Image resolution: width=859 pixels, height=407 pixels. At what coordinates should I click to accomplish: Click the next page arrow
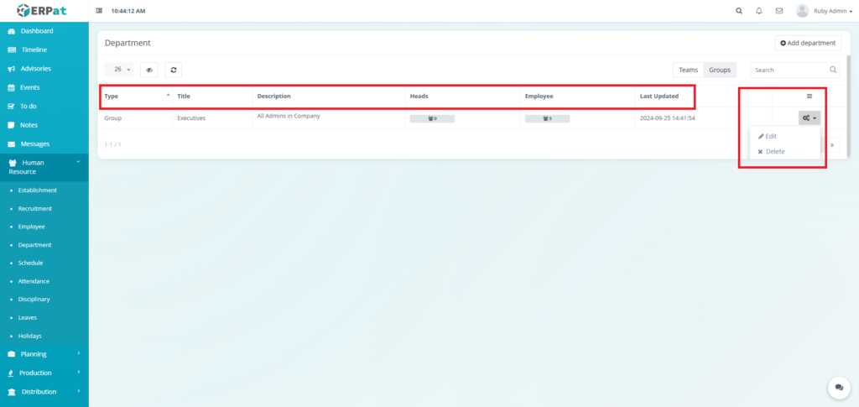[x=832, y=145]
